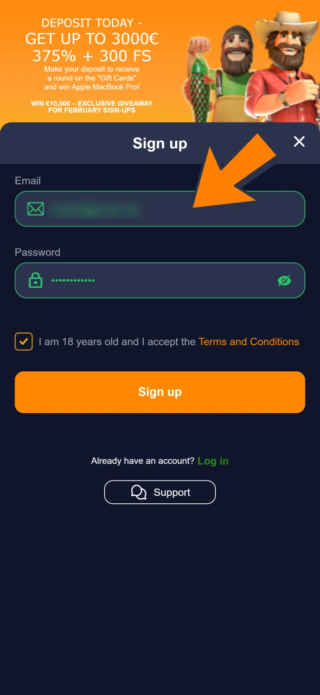Viewport: 320px width, 695px height.
Task: Select the deposit bonus promo banner
Action: tap(92, 60)
